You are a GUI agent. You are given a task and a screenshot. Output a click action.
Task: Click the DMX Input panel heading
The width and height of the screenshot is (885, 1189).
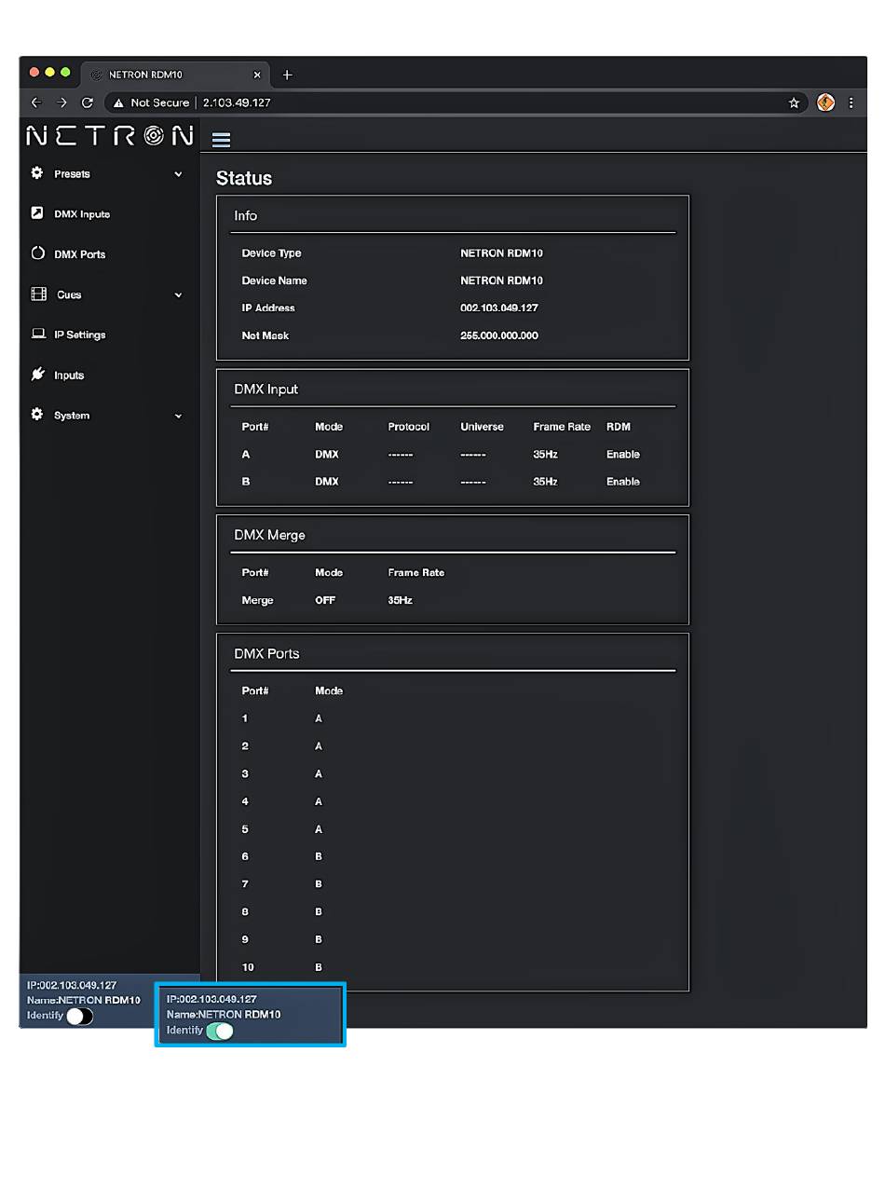[x=265, y=389]
